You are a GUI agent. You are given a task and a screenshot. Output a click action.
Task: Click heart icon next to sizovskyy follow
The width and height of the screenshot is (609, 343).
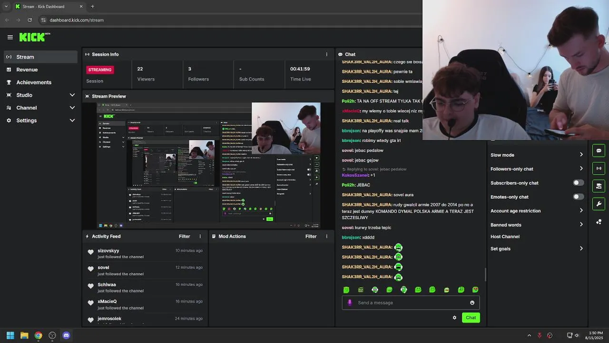click(x=91, y=252)
